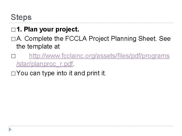Click the word template

click(x=40, y=47)
